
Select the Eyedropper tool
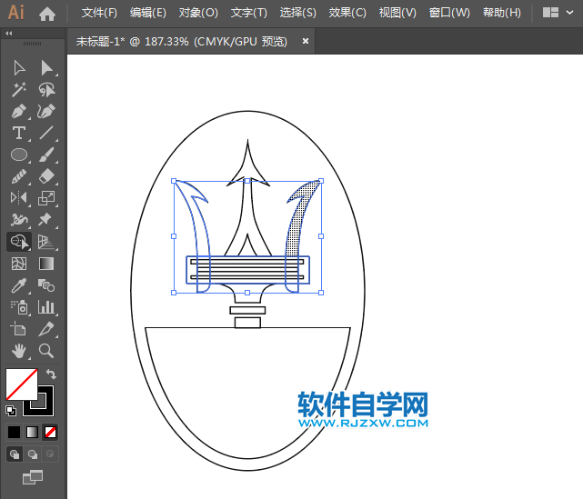click(19, 285)
